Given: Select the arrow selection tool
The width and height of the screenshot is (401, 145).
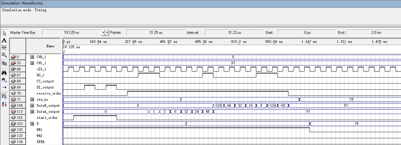Looking at the screenshot, I should (4, 33).
